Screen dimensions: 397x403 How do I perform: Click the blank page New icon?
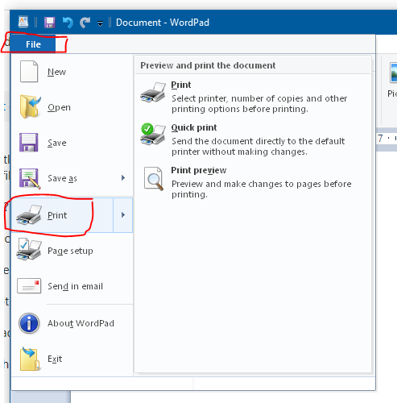[29, 72]
